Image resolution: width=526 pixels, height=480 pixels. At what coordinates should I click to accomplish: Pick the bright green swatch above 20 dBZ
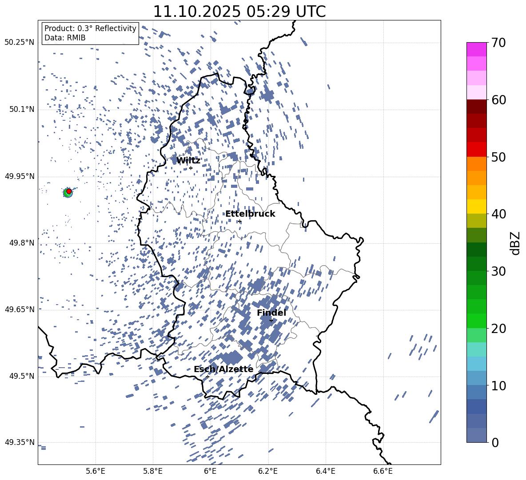[477, 321]
